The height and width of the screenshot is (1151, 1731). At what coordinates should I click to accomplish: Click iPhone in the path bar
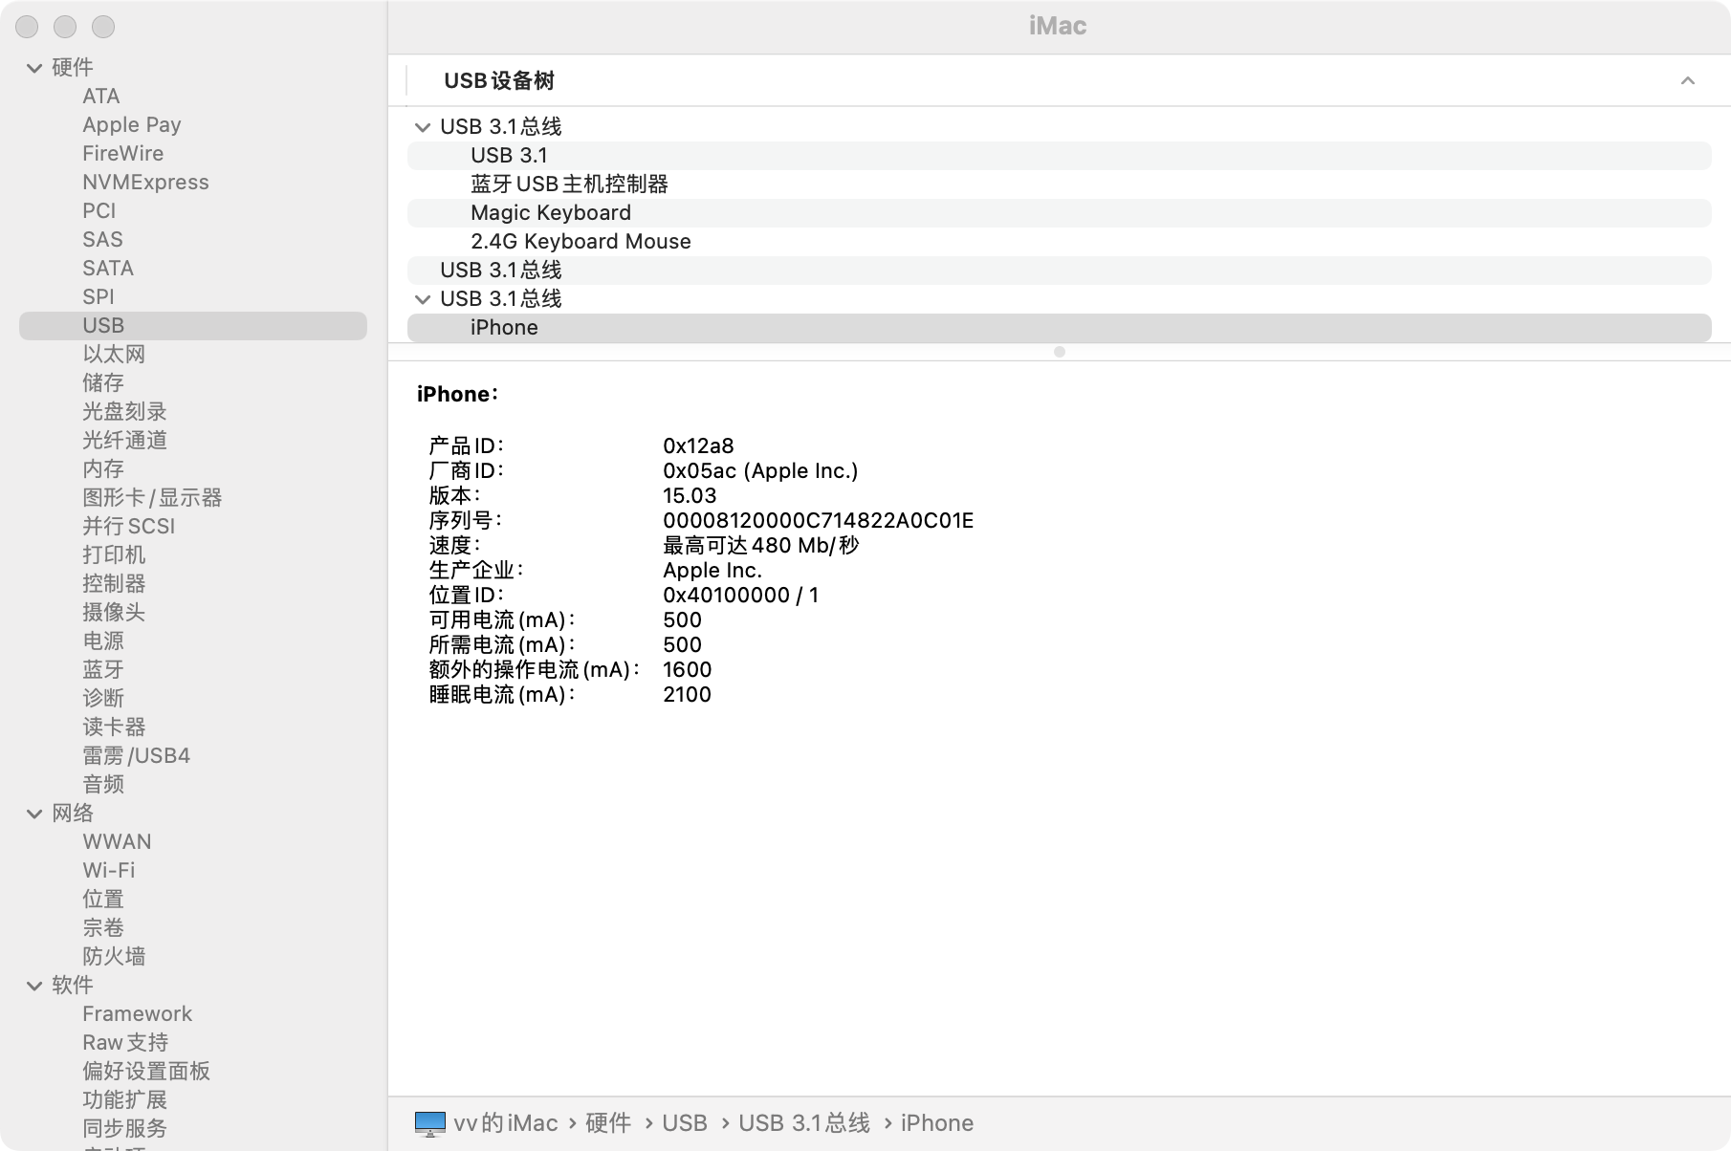point(937,1123)
